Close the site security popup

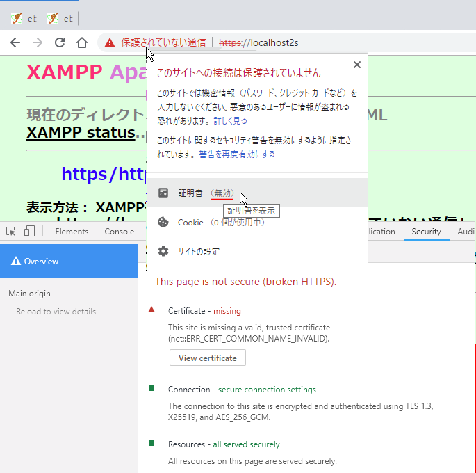pyautogui.click(x=357, y=65)
